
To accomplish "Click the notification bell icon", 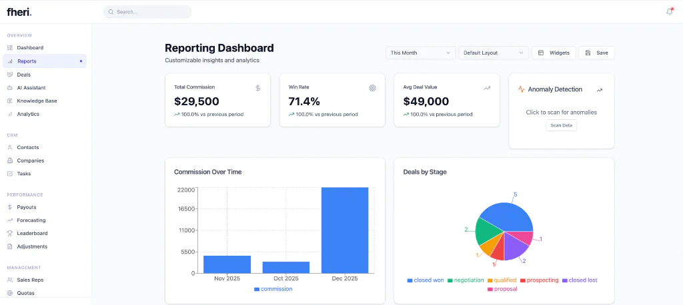I will (669, 11).
